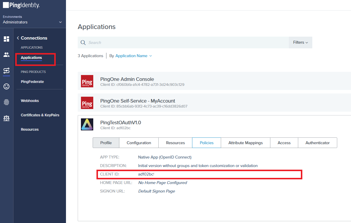Click the search magnifying glass icon
351x223 pixels.
point(84,42)
